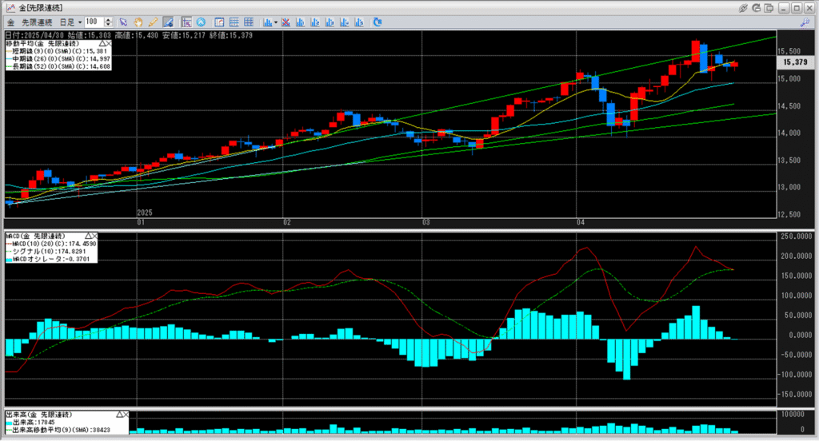Open the indicator chart type dropdown arrow
Viewport: 819px width, 441px height.
276,22
